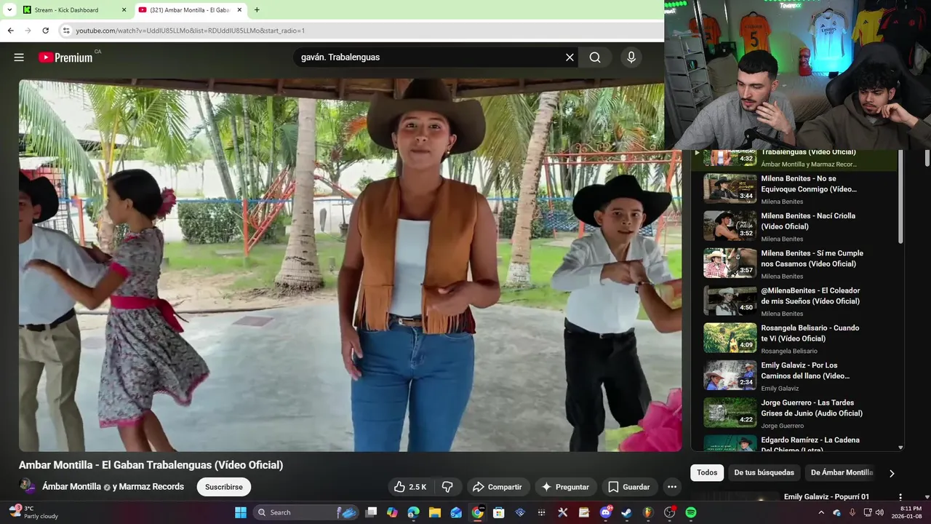Open OBS Studio from the taskbar
Screen dimensions: 931x524
[669, 512]
